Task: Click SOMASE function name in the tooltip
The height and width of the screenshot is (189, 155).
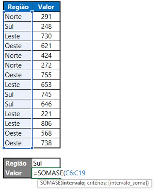Action: tap(50, 183)
